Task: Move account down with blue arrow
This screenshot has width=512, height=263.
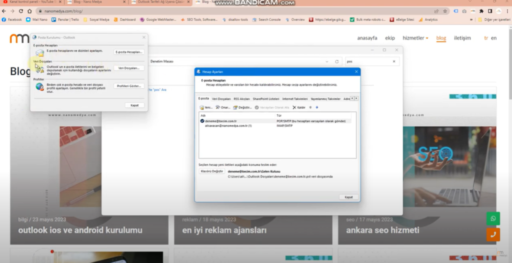Action: tap(316, 107)
